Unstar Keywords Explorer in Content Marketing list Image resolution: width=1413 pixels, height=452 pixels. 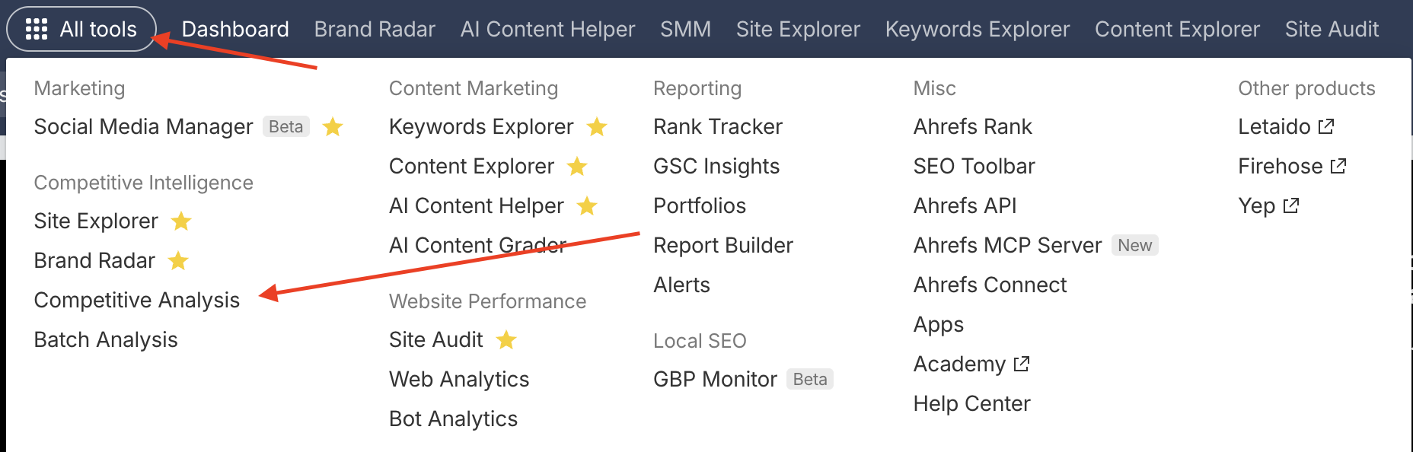[597, 126]
